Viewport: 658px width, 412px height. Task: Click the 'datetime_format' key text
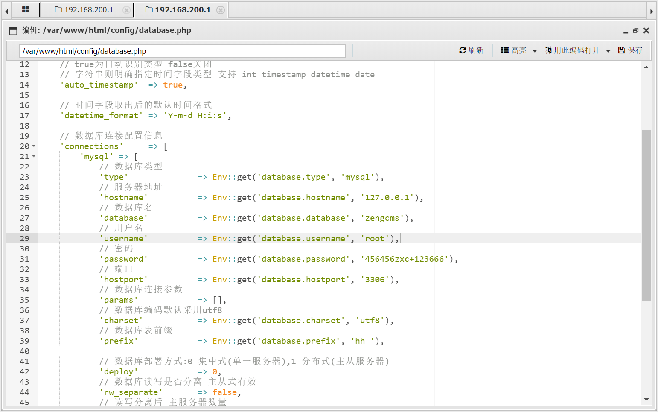coord(102,116)
